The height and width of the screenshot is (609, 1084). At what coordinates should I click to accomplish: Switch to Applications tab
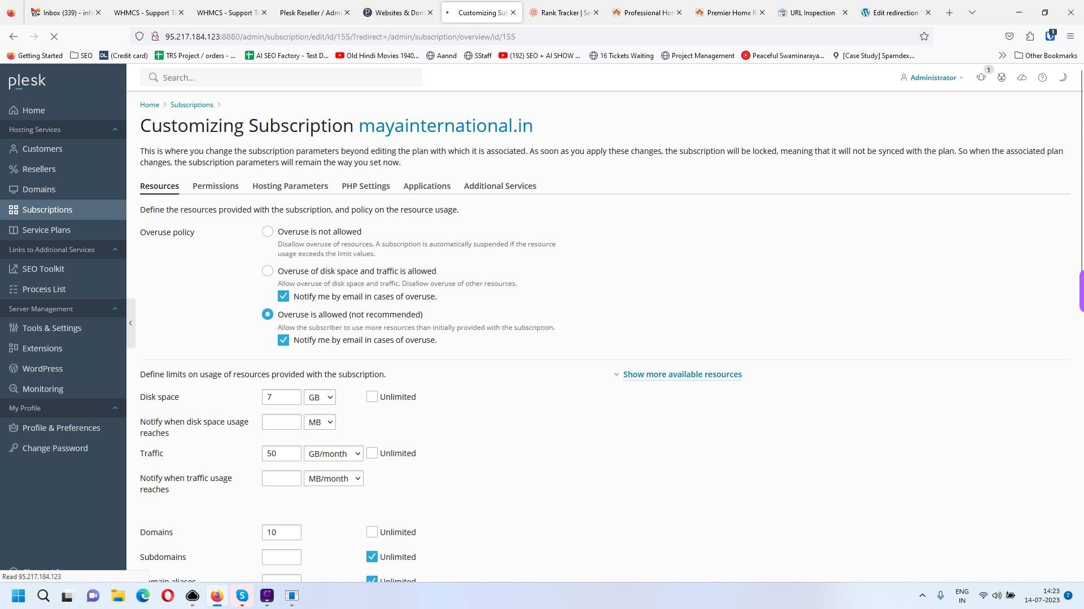[427, 186]
